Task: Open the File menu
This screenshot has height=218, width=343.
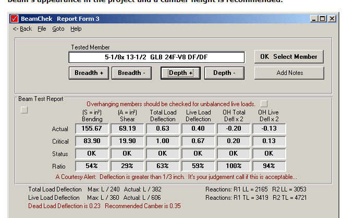Action: coord(42,29)
